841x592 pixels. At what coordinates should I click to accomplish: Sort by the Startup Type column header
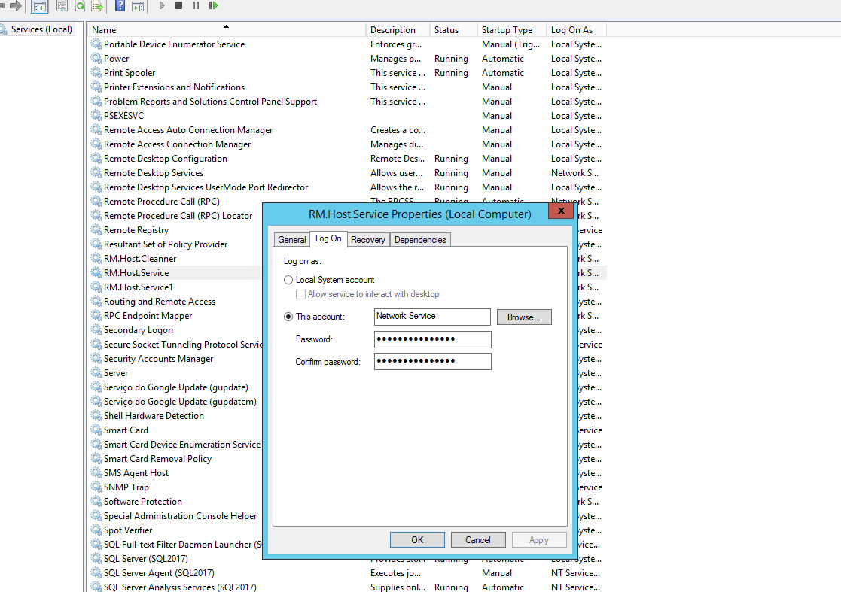coord(512,29)
